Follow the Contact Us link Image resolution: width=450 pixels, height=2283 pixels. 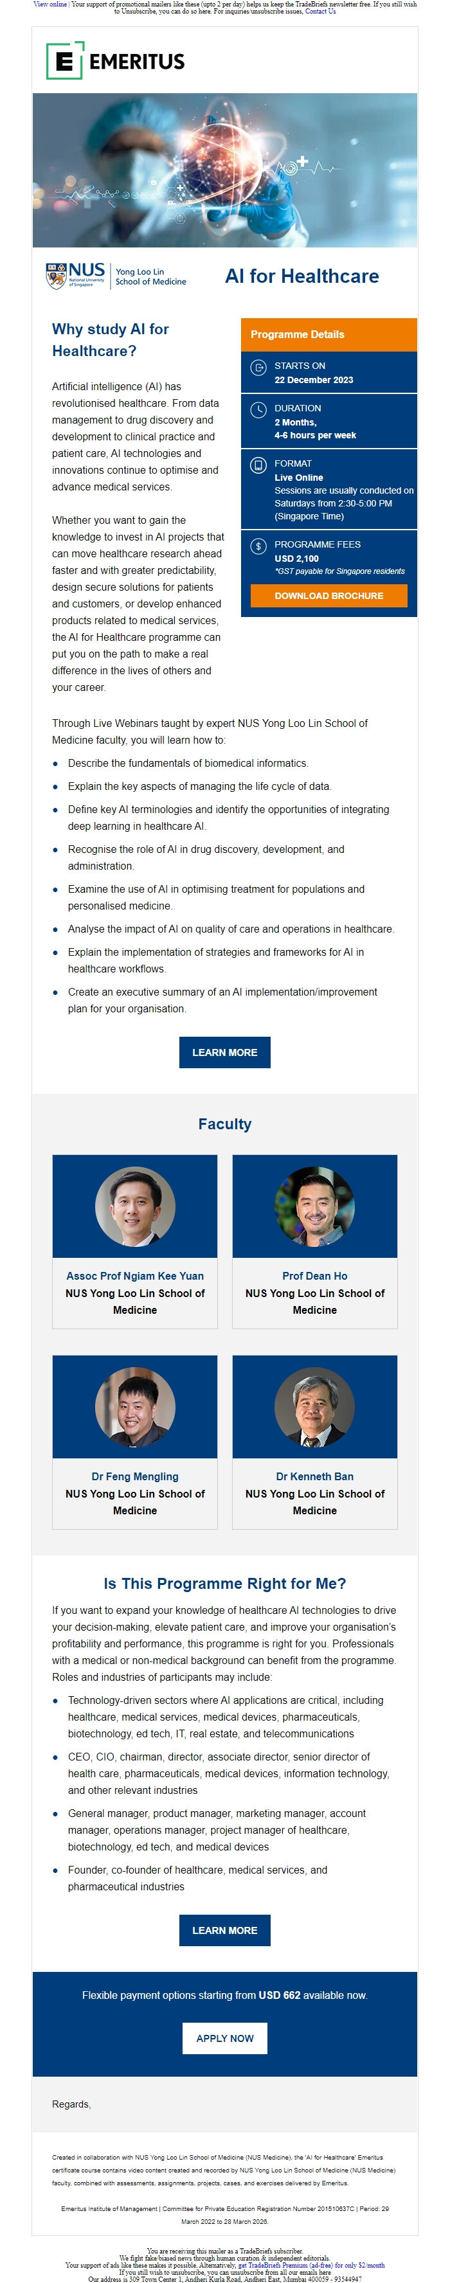[319, 12]
